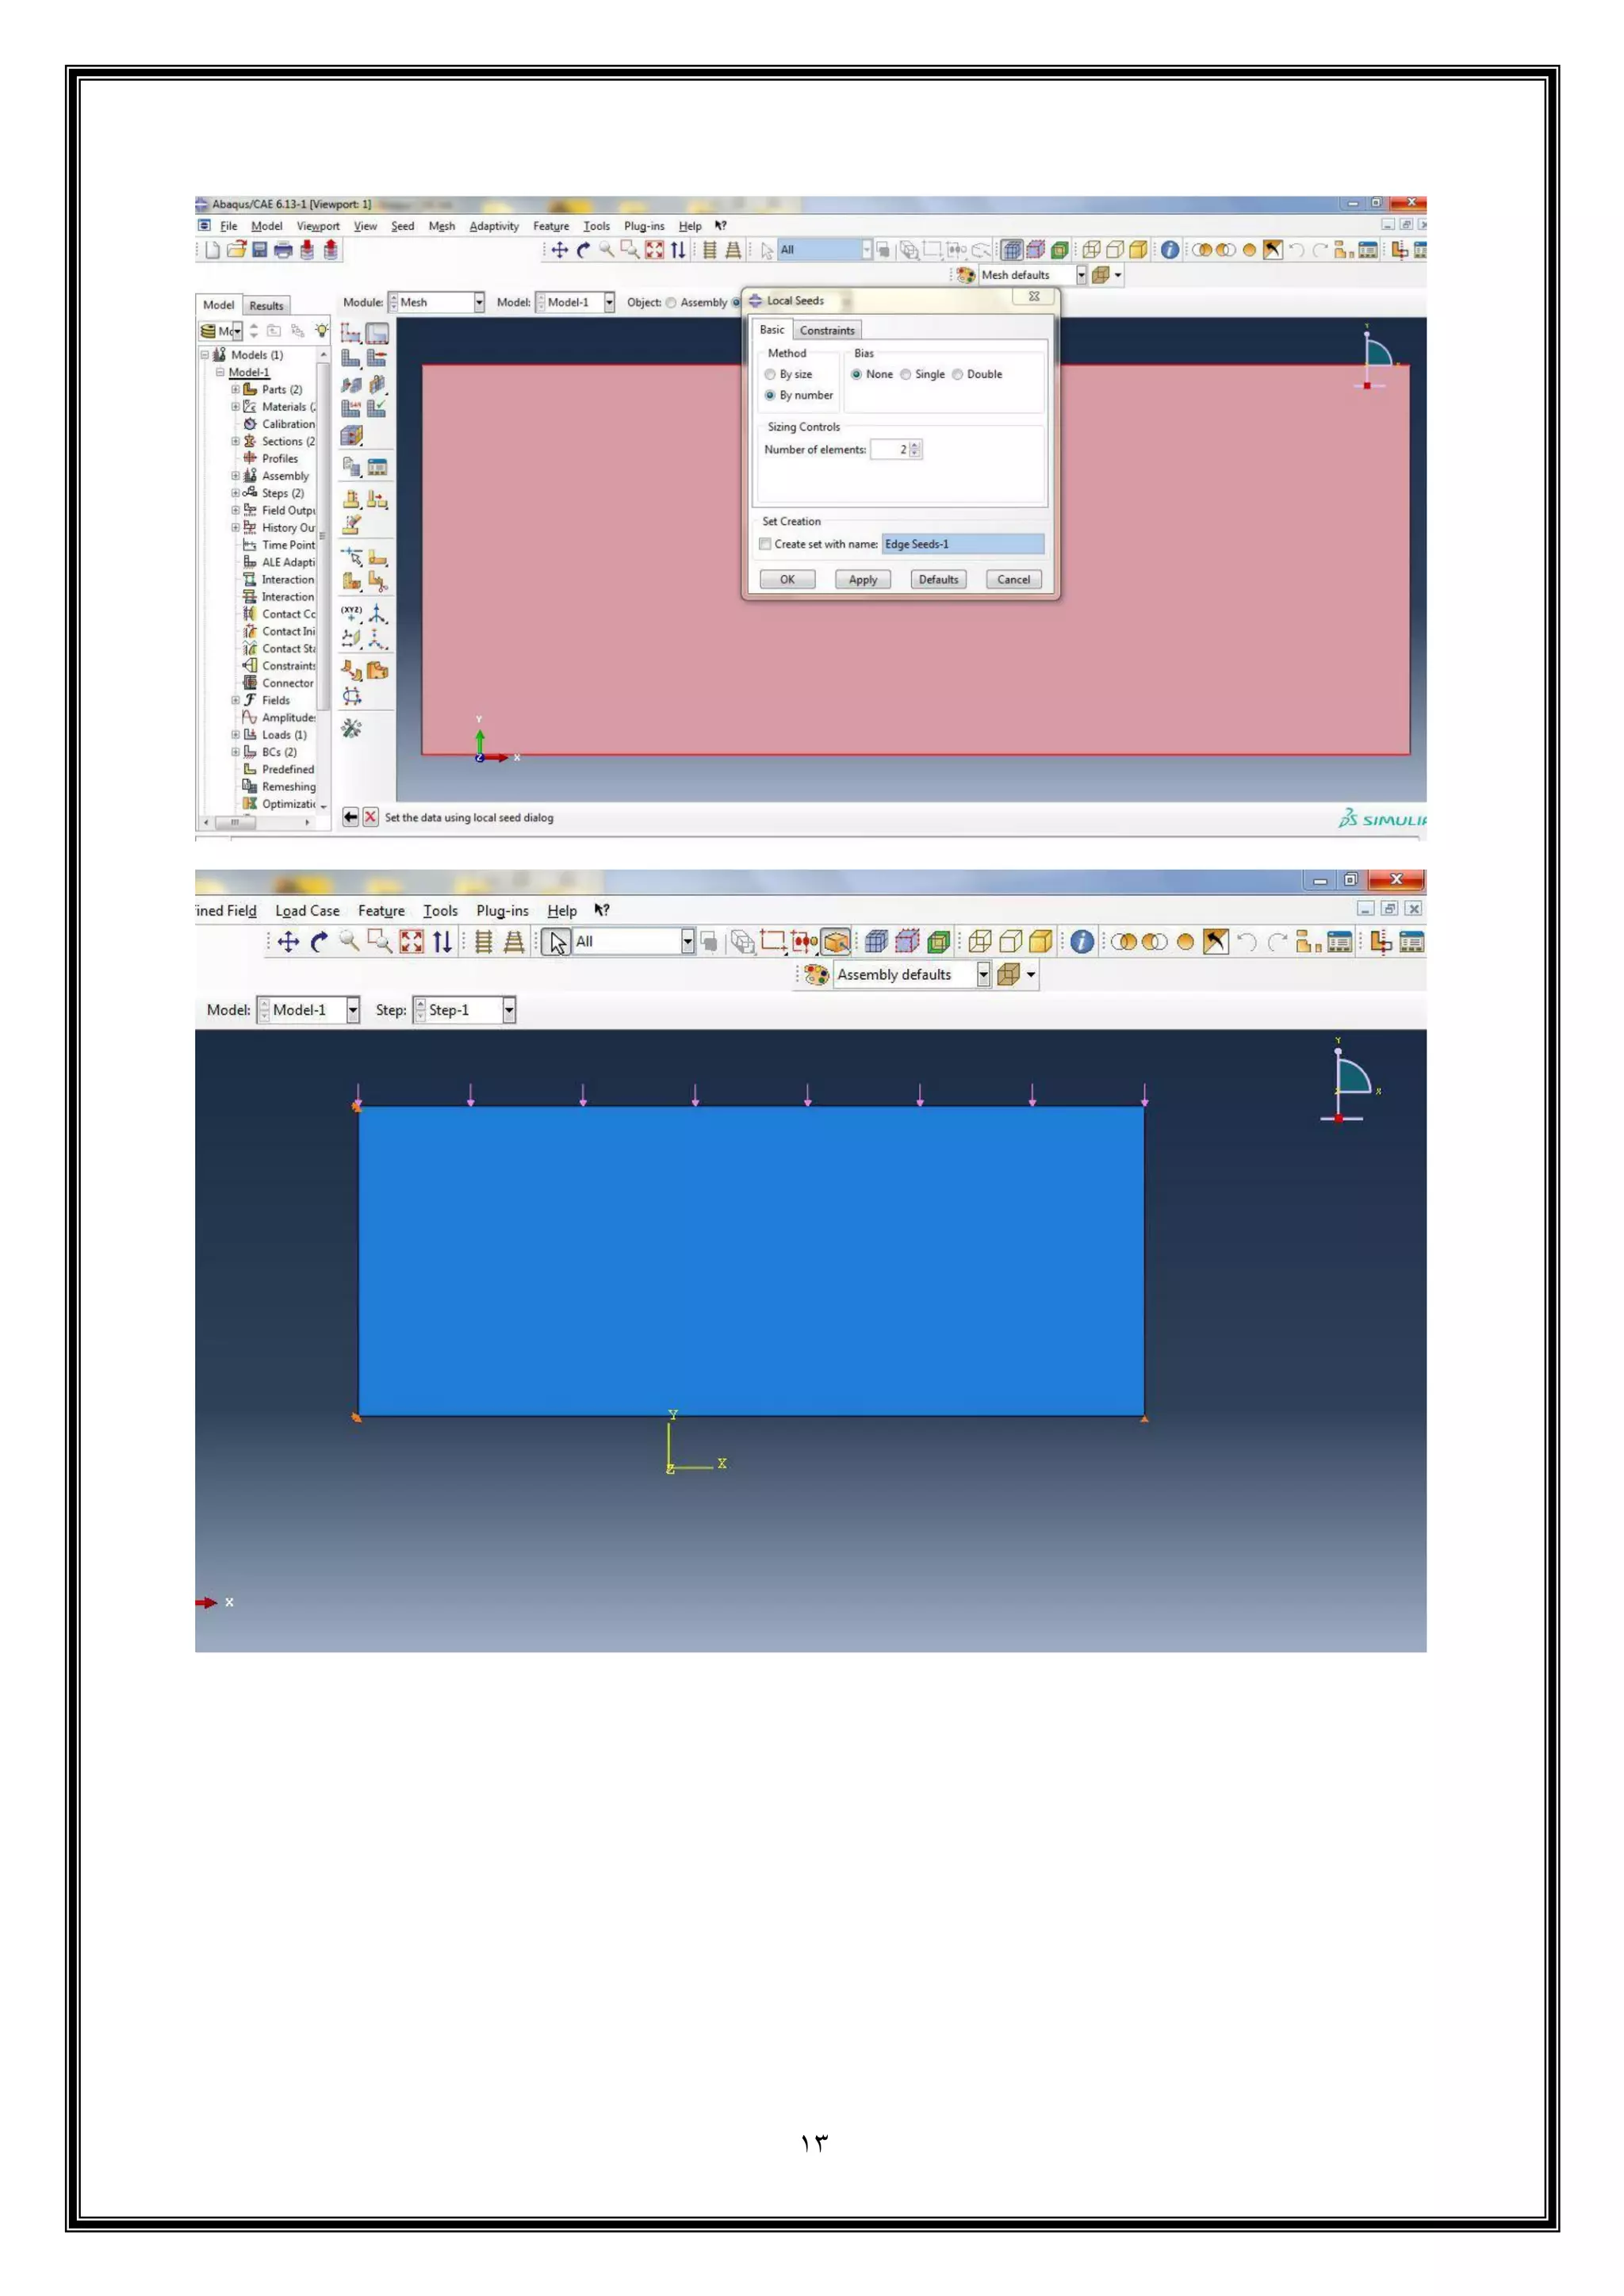
Task: Select Double bias radio option
Action: click(x=957, y=374)
